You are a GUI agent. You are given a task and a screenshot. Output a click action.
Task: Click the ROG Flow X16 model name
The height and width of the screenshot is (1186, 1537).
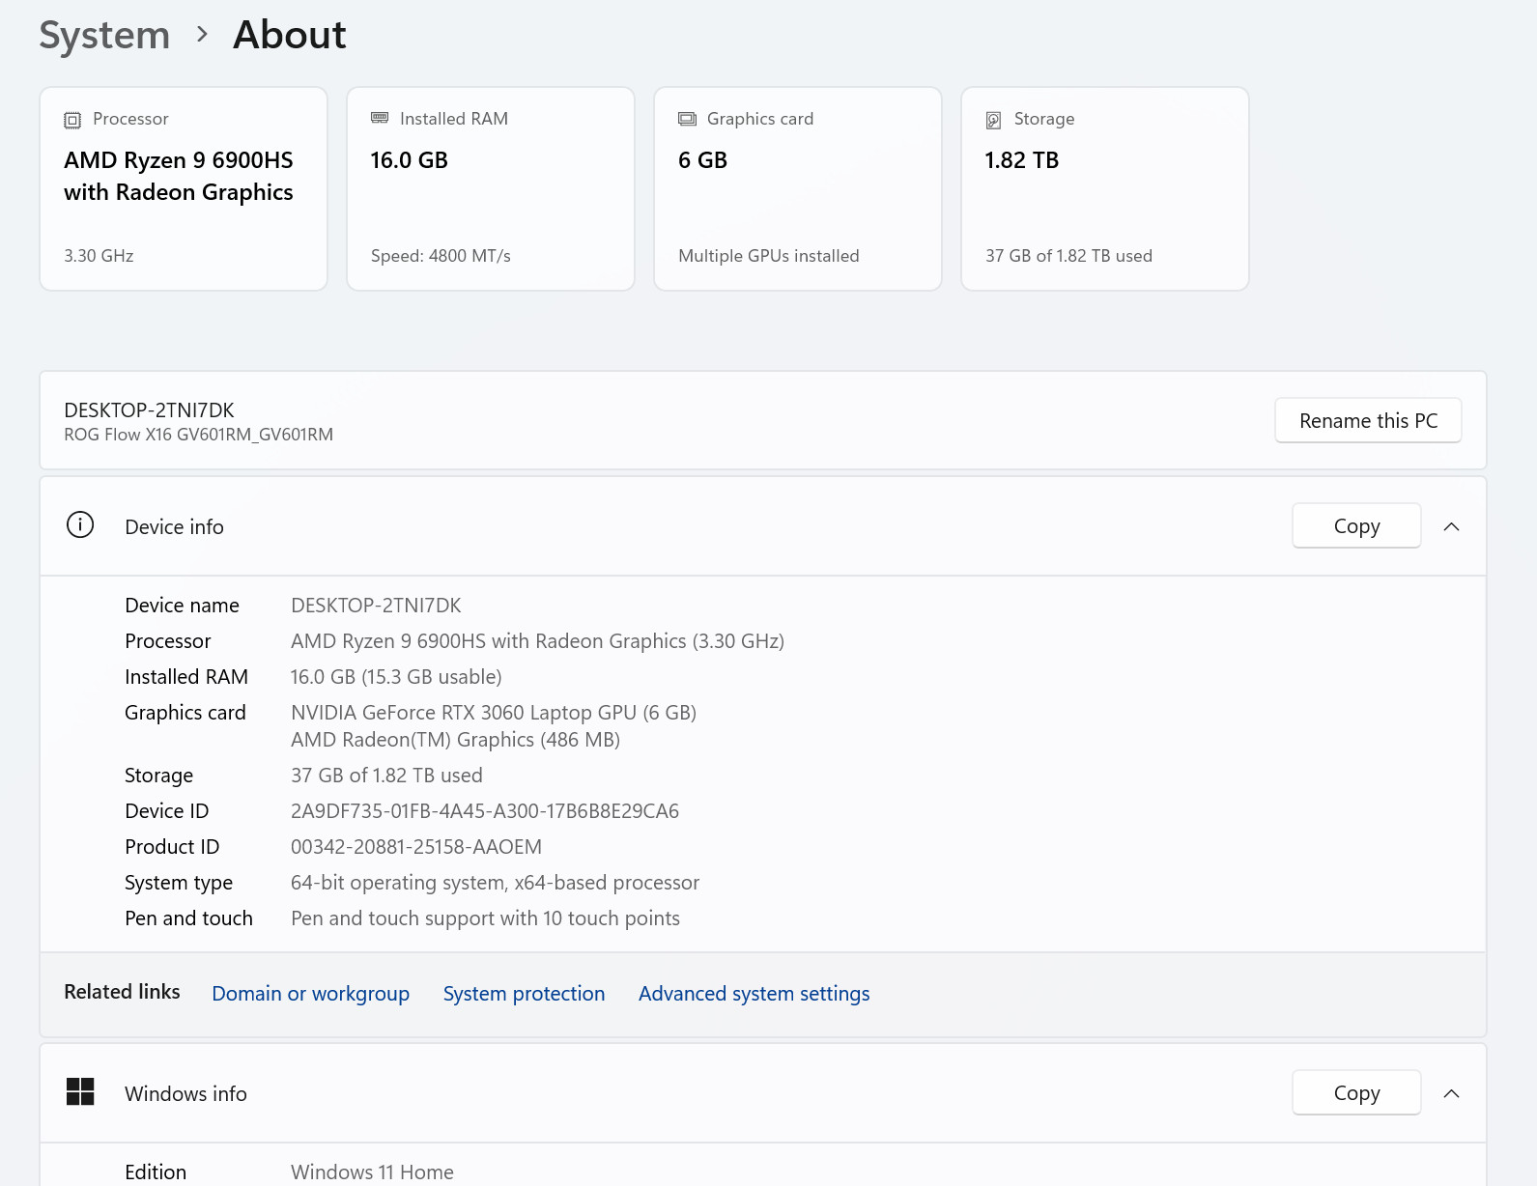point(198,435)
